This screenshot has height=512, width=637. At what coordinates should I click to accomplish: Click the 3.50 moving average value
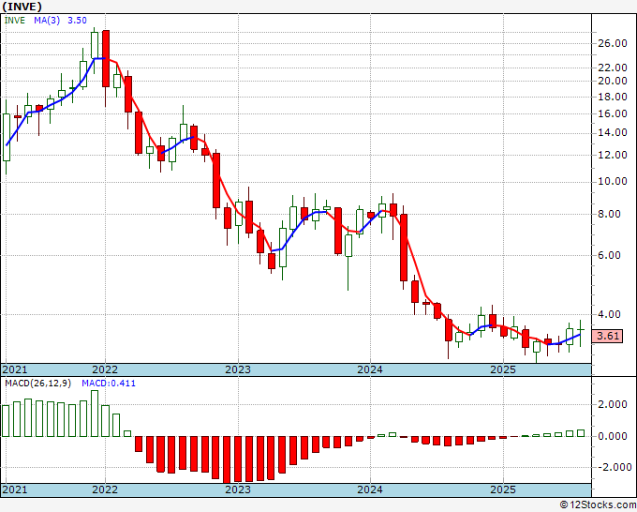(x=77, y=21)
